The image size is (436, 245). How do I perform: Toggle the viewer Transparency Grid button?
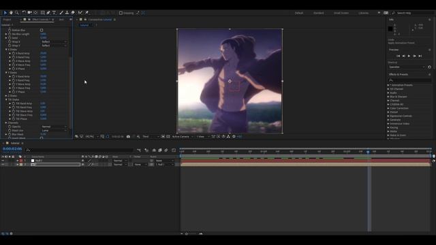pos(168,137)
